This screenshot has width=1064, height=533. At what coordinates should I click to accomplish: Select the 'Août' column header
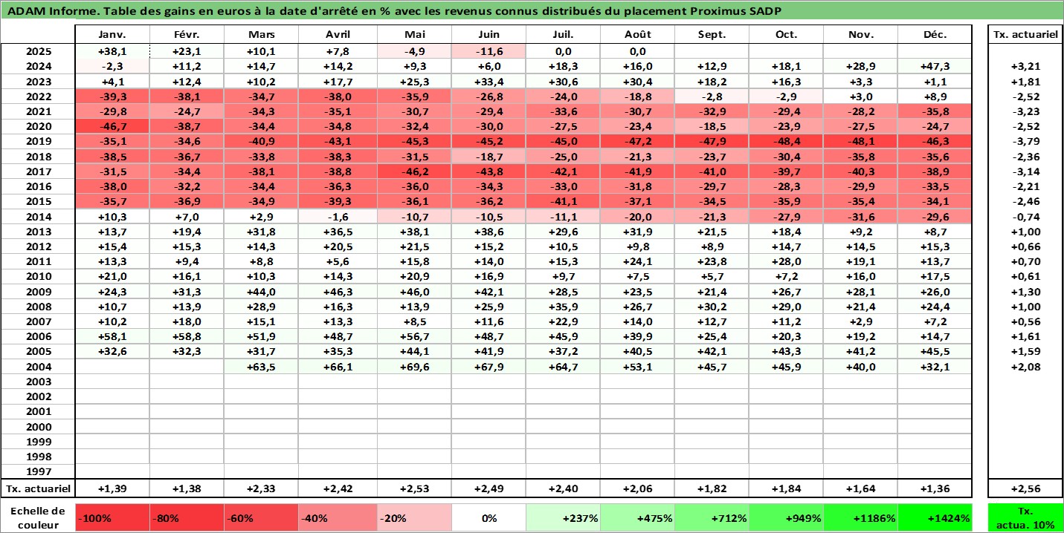pos(637,35)
